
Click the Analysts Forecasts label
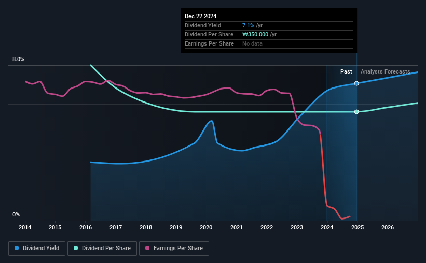coord(385,71)
